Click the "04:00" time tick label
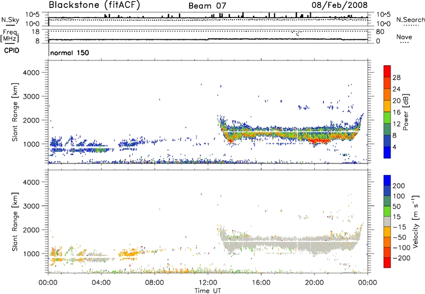The image size is (425, 294). (x=101, y=283)
